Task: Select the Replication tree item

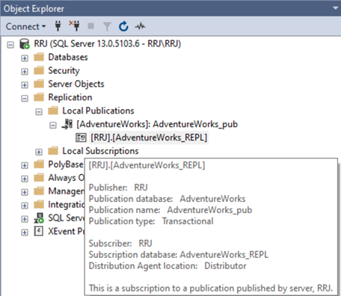Action: point(70,97)
